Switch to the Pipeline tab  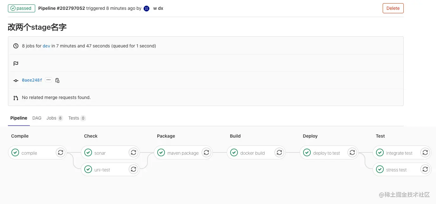tap(19, 118)
